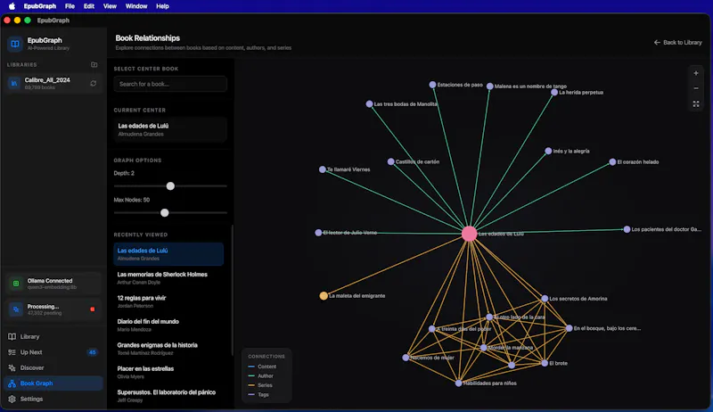Stop processing with the red button
713x412 pixels.
pos(93,309)
